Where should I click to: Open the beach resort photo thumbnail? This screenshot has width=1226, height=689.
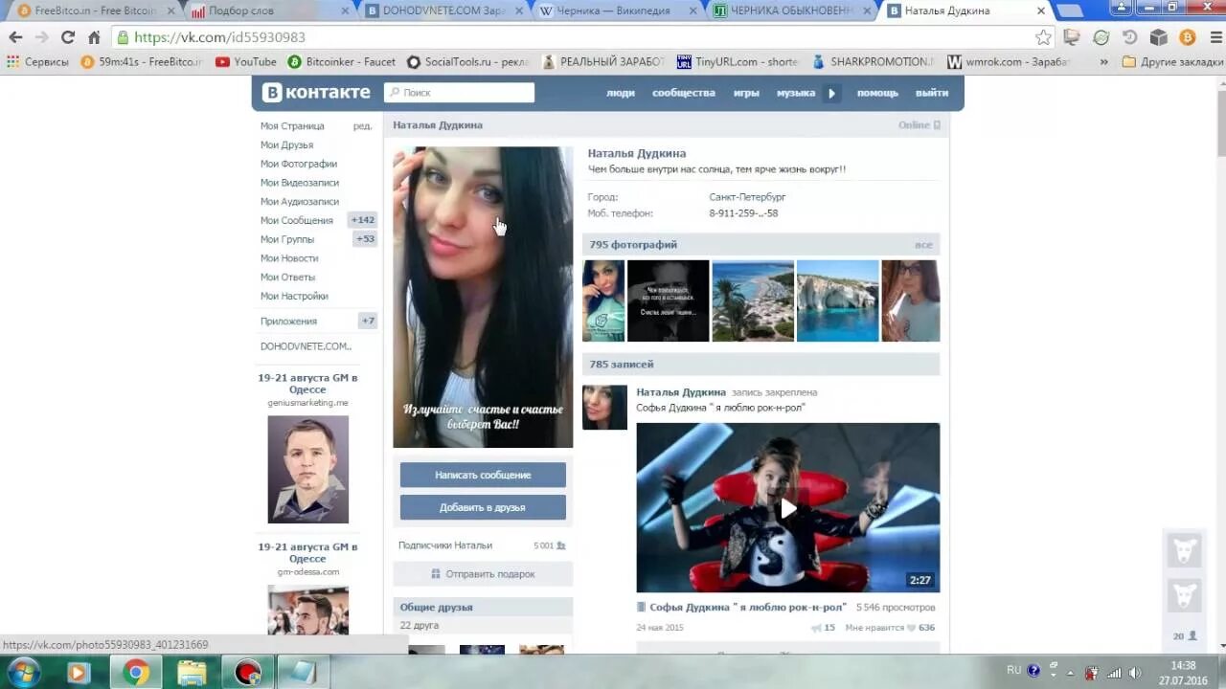753,300
